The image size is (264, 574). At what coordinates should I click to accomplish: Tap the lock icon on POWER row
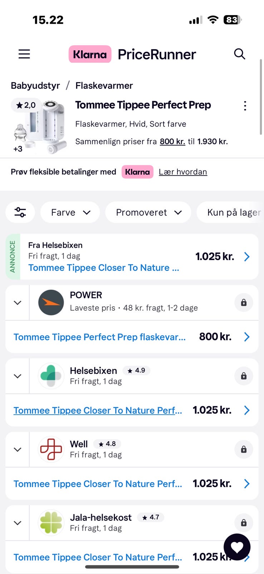244,303
